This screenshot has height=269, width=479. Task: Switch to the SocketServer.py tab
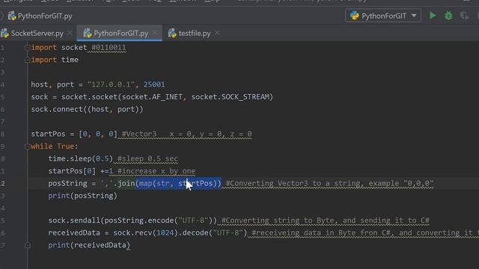coord(37,33)
